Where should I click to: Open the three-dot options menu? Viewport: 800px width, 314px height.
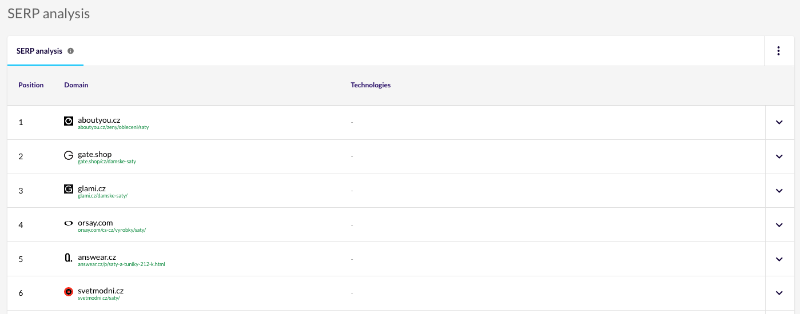tap(778, 51)
